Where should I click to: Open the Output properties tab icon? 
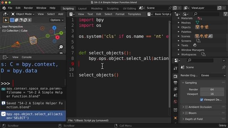(175, 82)
